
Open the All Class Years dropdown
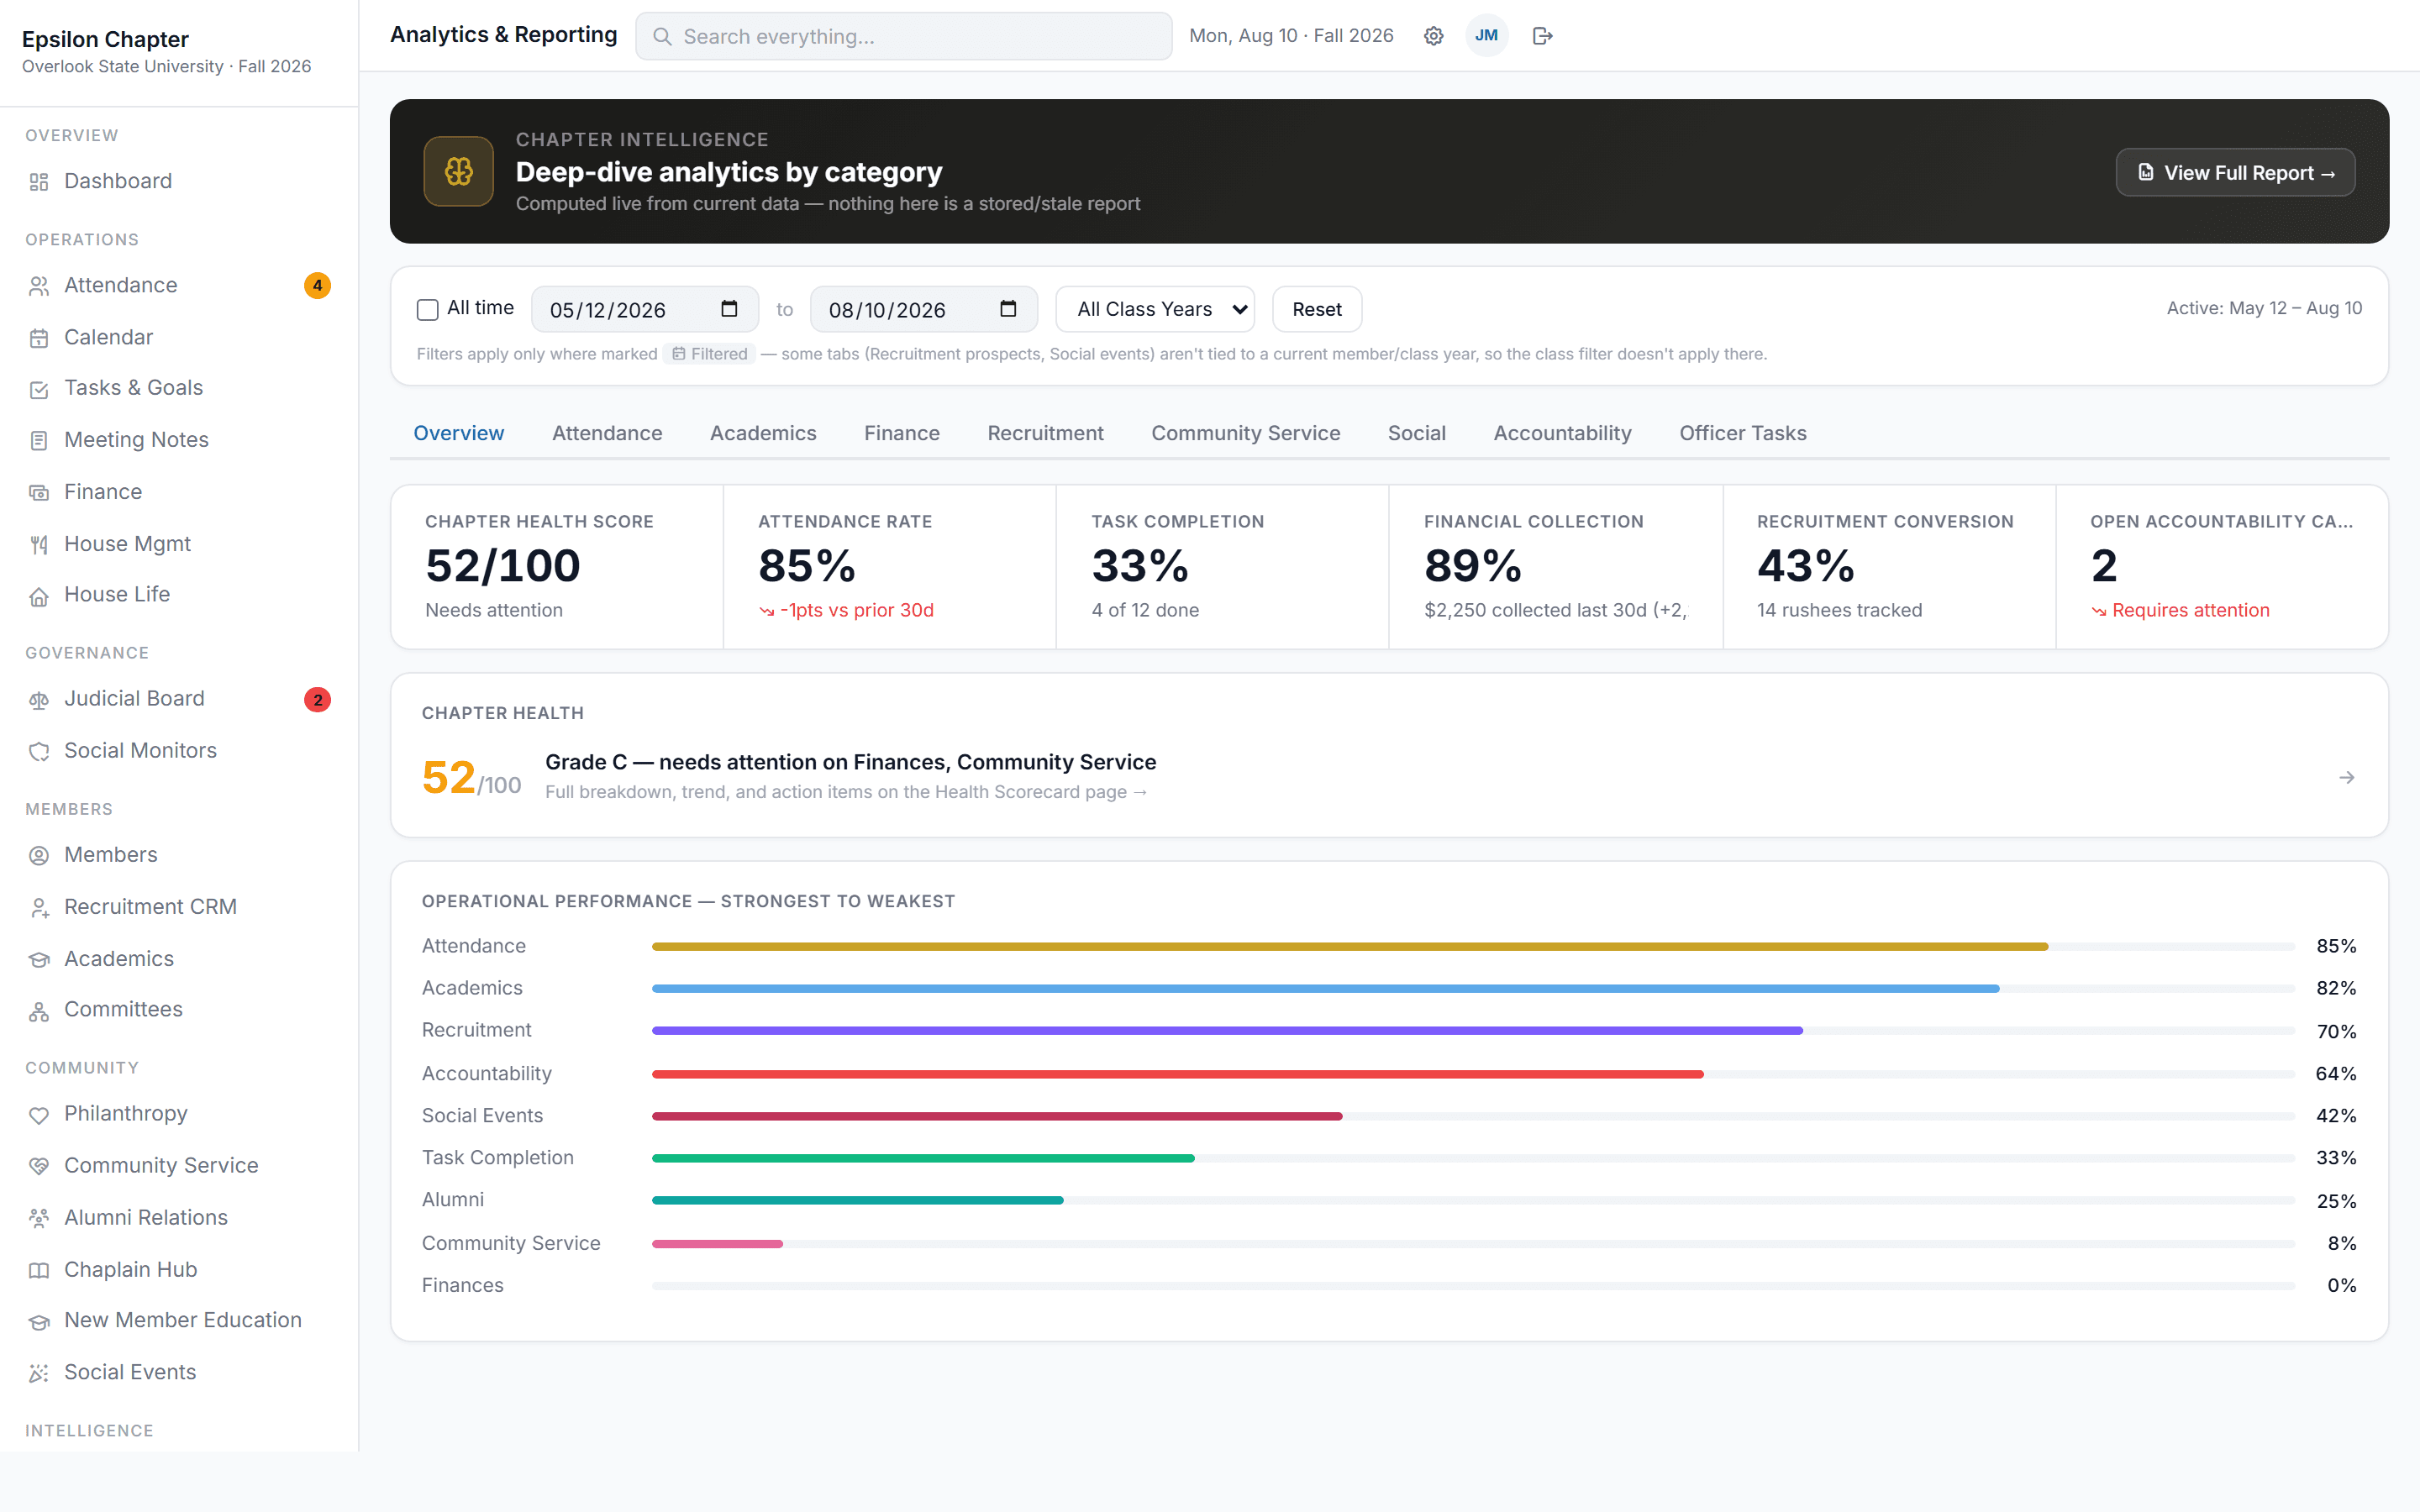click(1155, 310)
